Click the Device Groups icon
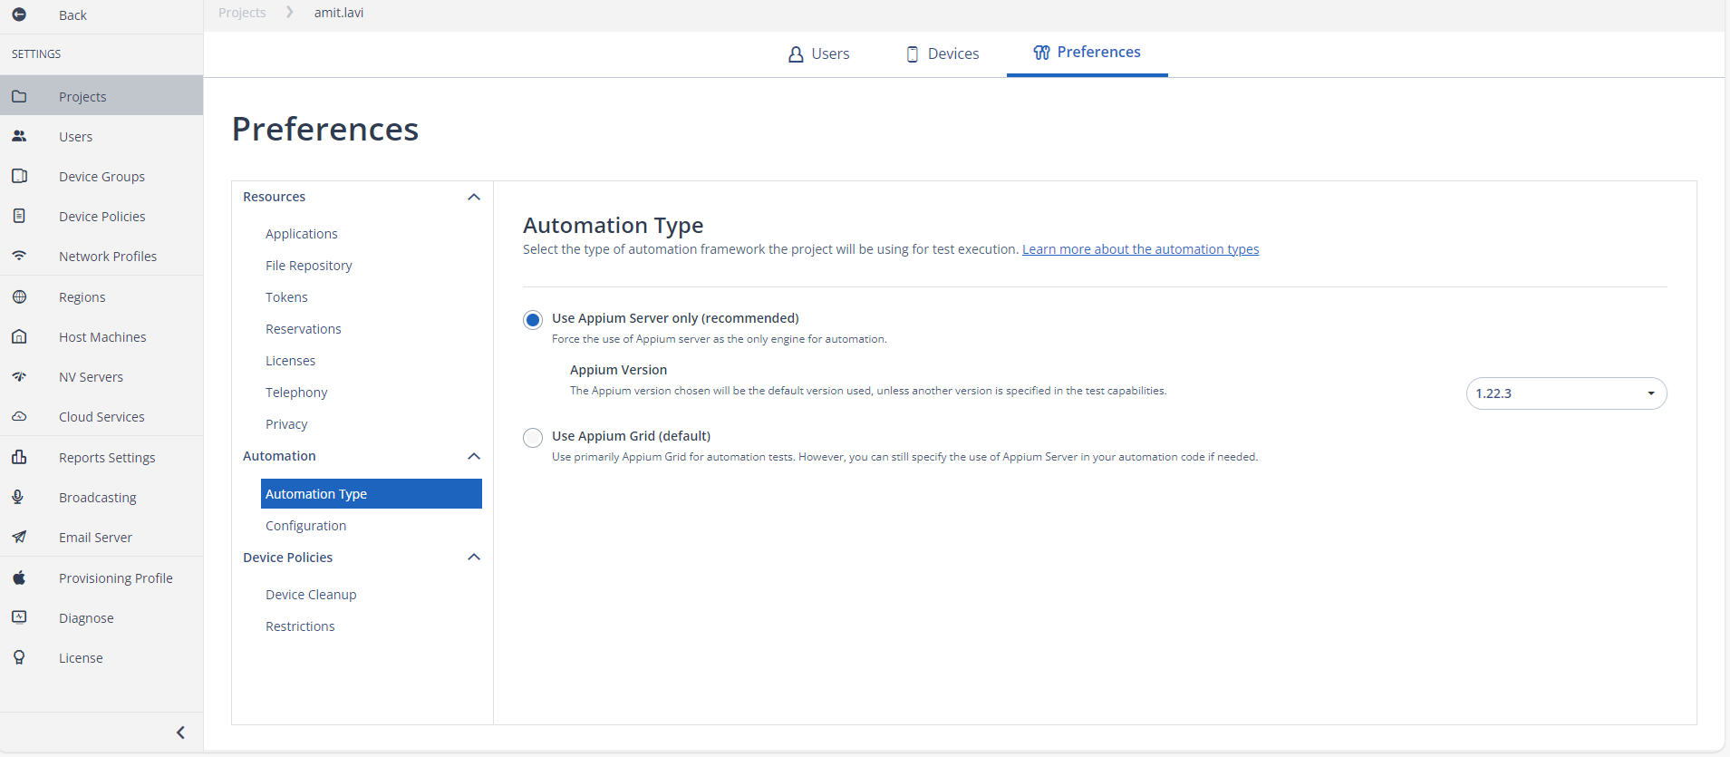 (19, 176)
